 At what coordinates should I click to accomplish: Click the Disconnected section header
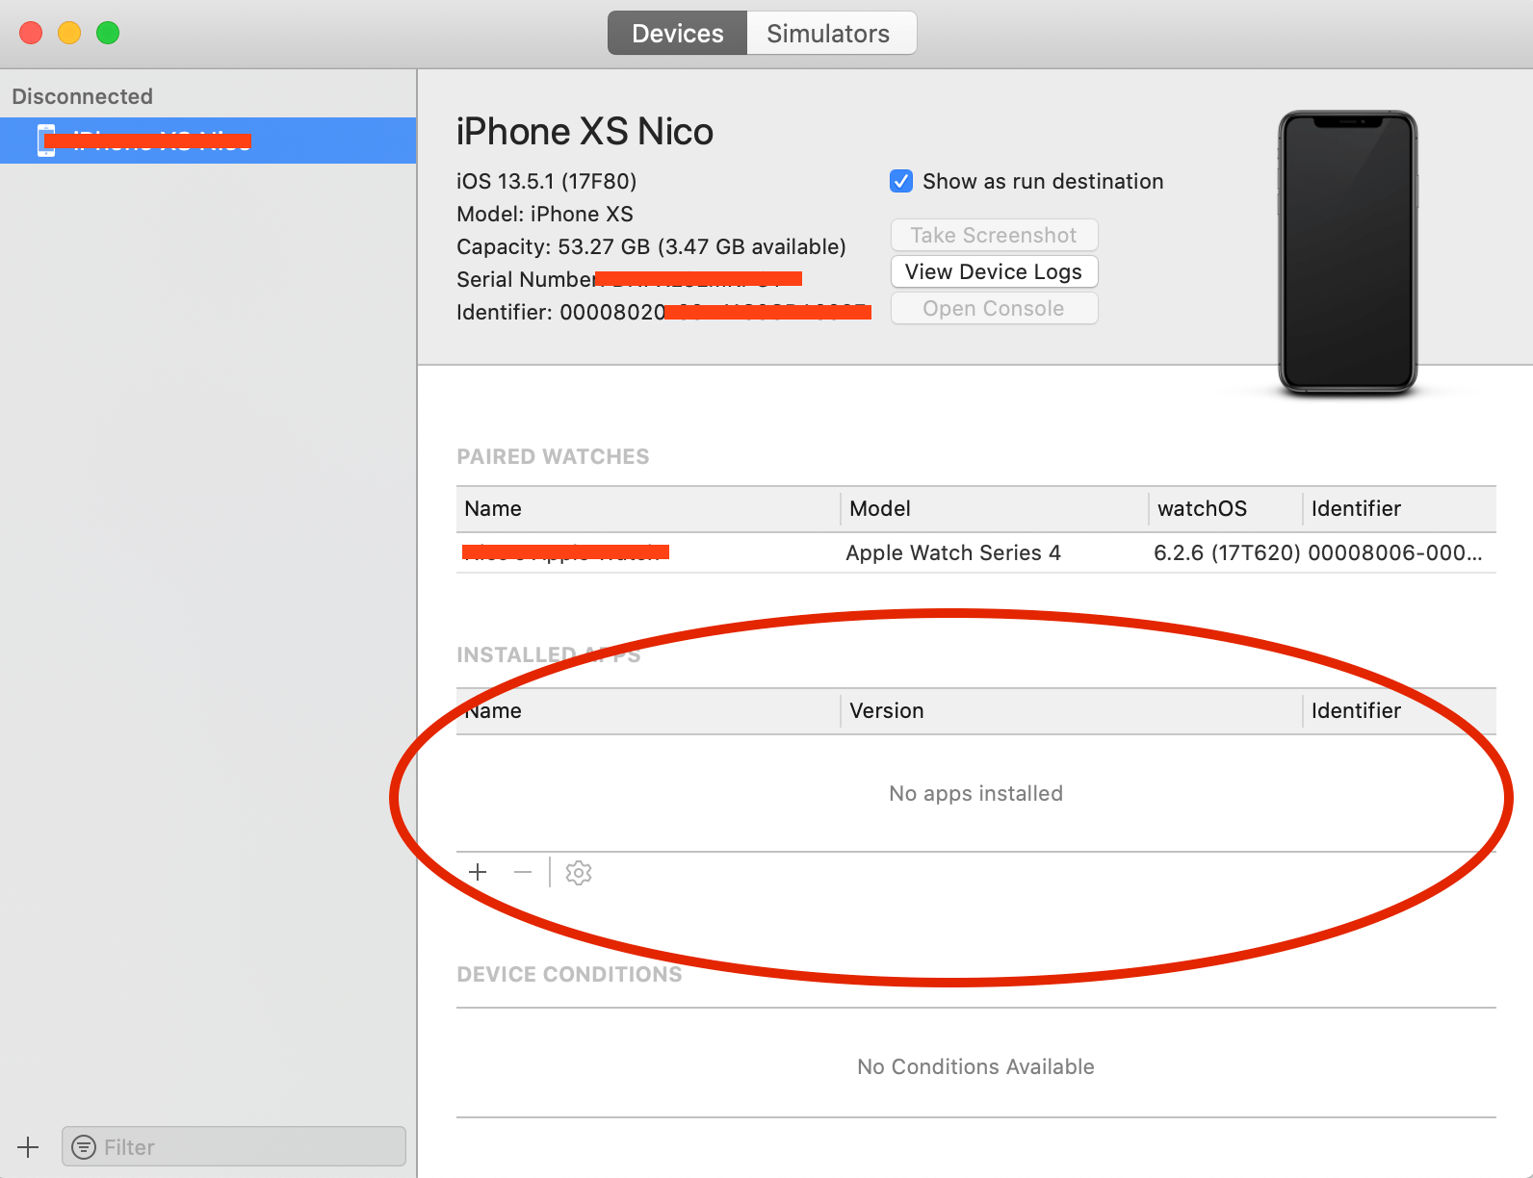(83, 96)
